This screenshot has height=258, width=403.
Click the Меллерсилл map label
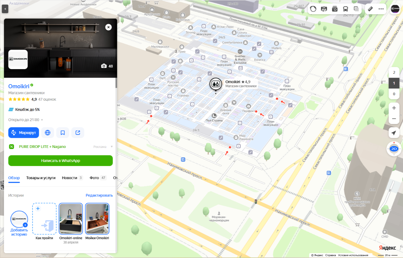160,47
